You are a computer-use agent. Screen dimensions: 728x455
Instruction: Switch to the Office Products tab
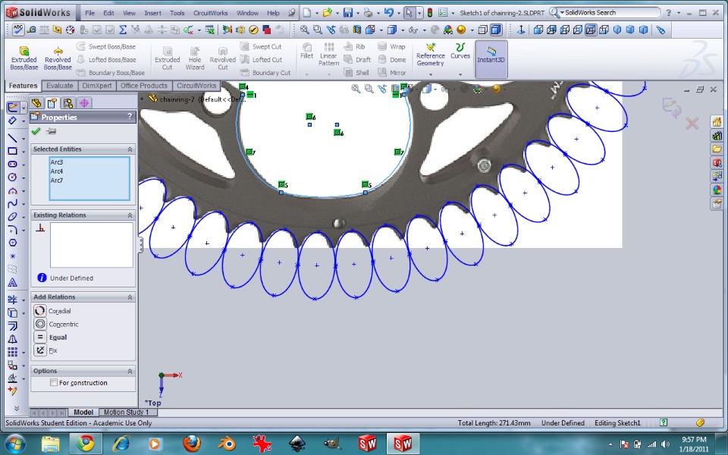coord(144,86)
